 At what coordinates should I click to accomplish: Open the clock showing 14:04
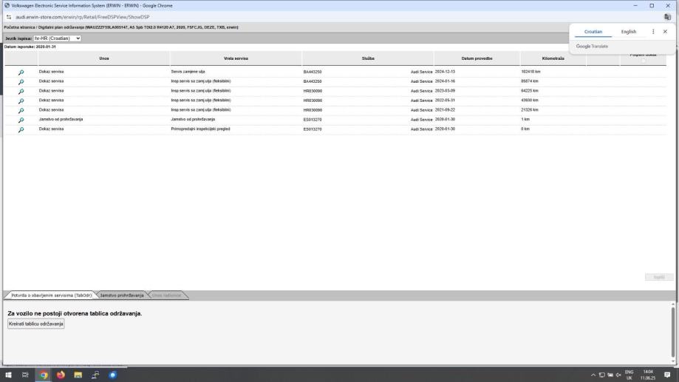tap(648, 375)
